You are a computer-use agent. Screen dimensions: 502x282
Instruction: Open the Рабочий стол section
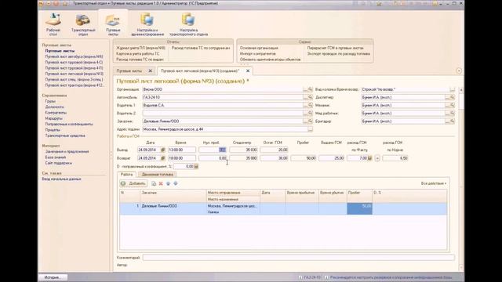coord(53,24)
